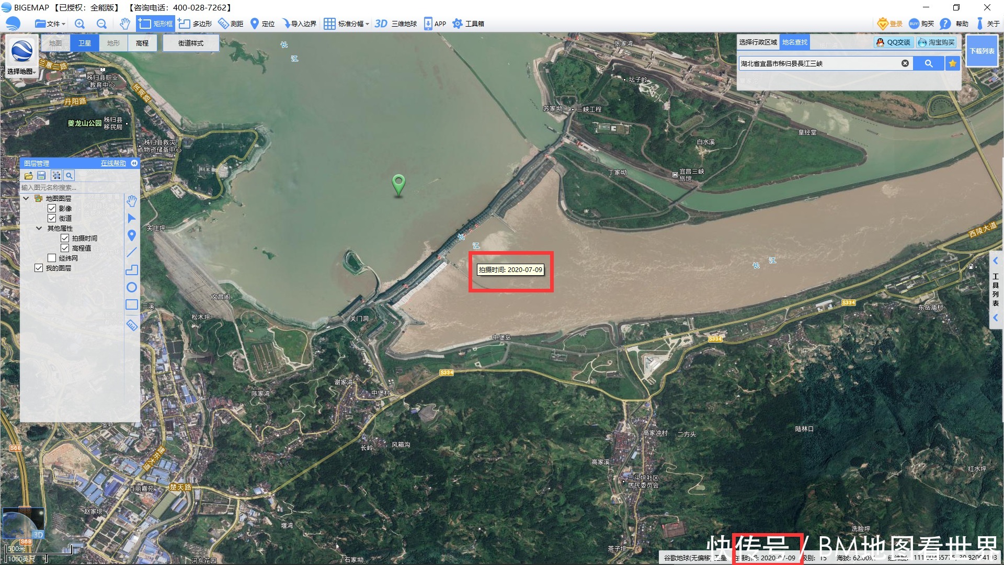Image resolution: width=1004 pixels, height=565 pixels.
Task: Pick the placemark pin tool in layer panel
Action: click(x=132, y=235)
